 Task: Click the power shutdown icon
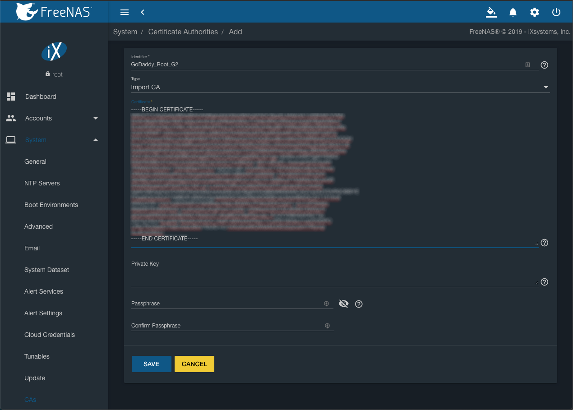click(556, 12)
